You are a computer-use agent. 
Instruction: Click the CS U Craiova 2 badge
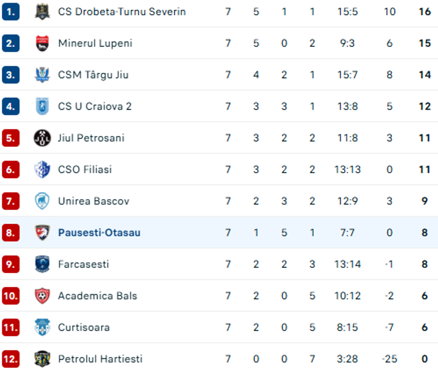pyautogui.click(x=42, y=106)
